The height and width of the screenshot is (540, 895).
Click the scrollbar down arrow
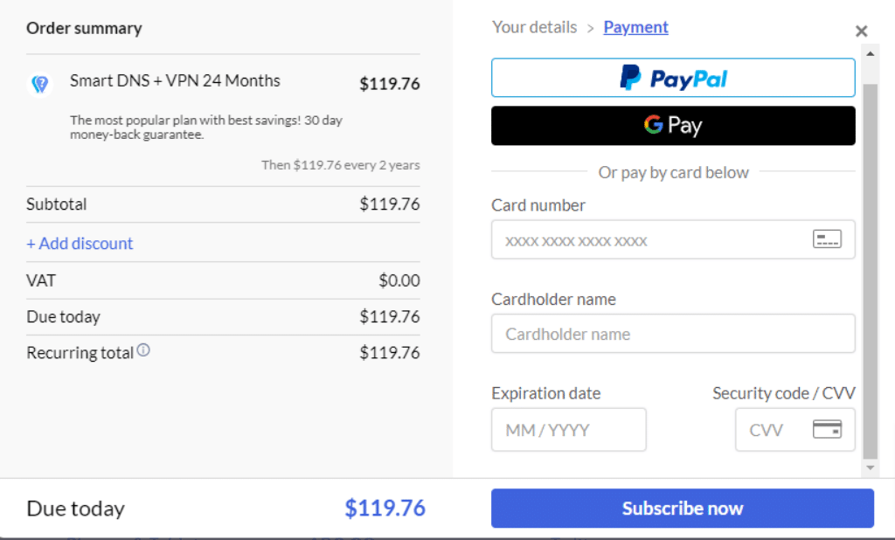(871, 467)
